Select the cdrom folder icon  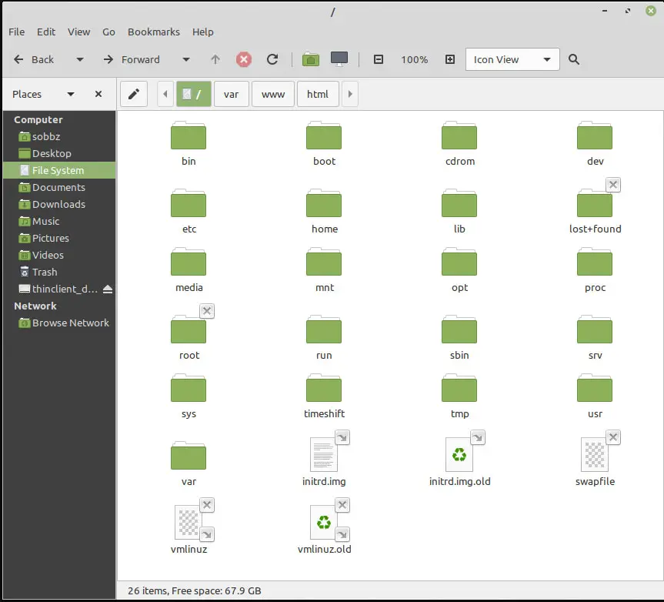(x=459, y=135)
